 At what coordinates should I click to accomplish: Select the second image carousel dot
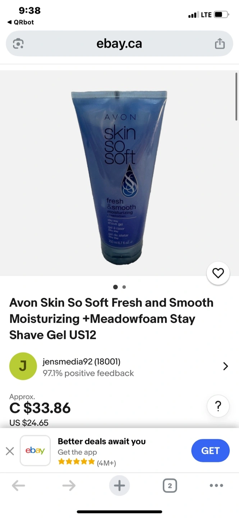coord(124,287)
